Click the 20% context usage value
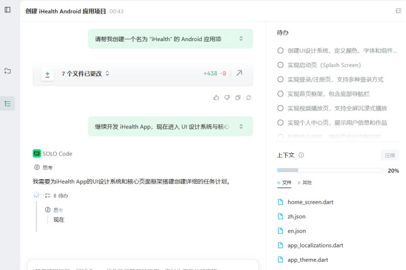 (x=393, y=170)
